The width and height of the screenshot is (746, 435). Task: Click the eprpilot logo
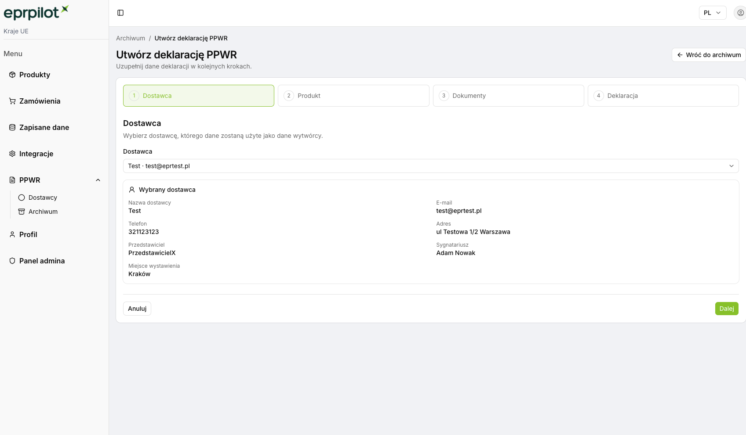point(36,12)
